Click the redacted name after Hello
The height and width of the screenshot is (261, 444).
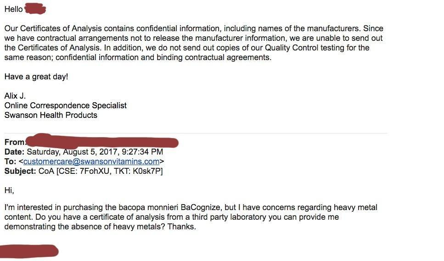[35, 9]
